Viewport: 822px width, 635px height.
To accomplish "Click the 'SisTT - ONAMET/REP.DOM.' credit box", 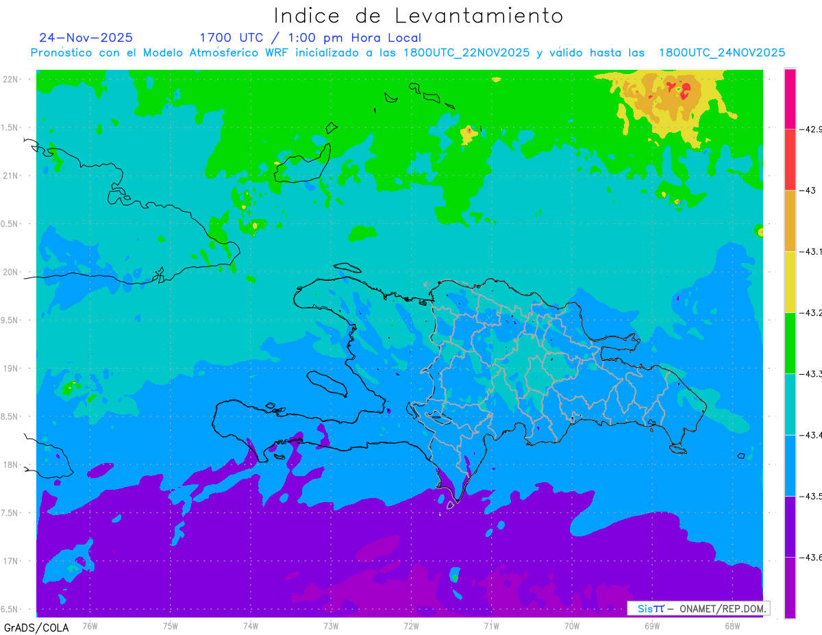I will (698, 608).
